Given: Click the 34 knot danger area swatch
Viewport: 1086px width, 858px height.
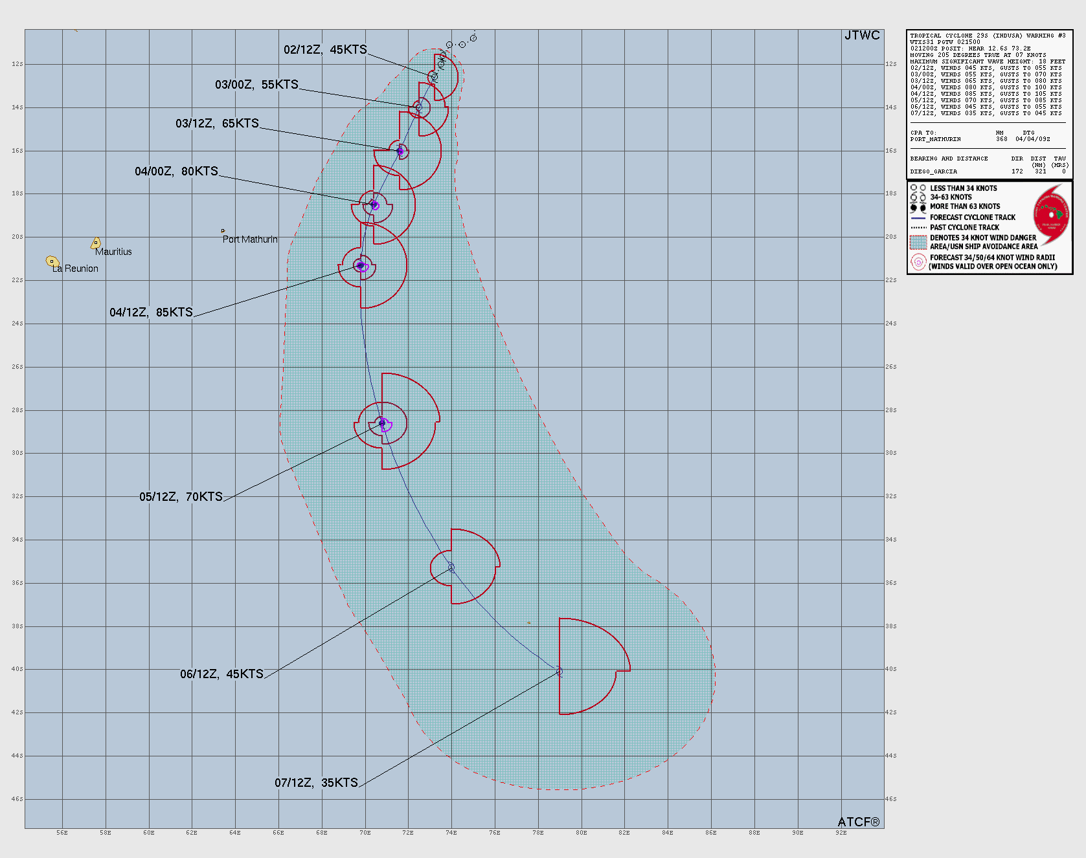Looking at the screenshot, I should pos(918,242).
